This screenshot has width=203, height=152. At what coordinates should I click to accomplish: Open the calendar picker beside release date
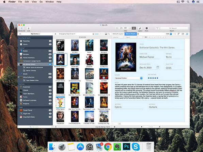[x=158, y=67]
